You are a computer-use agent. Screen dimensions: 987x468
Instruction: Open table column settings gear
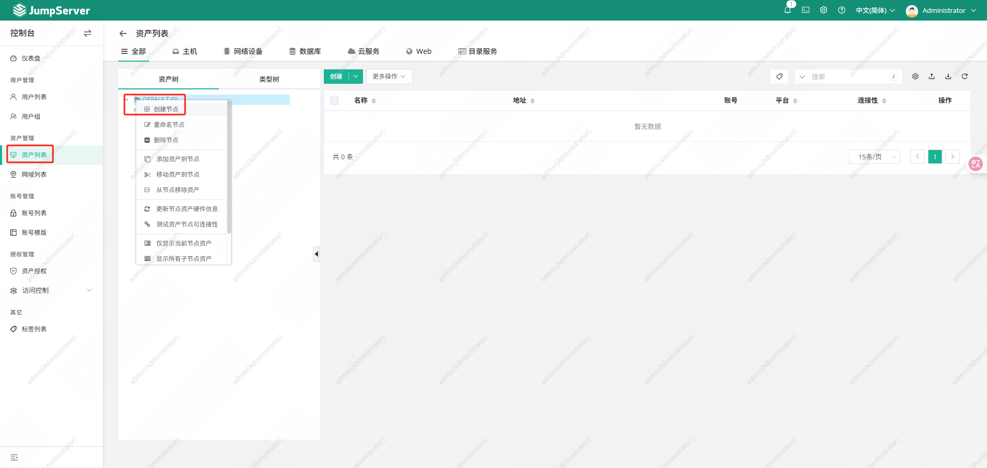click(915, 77)
